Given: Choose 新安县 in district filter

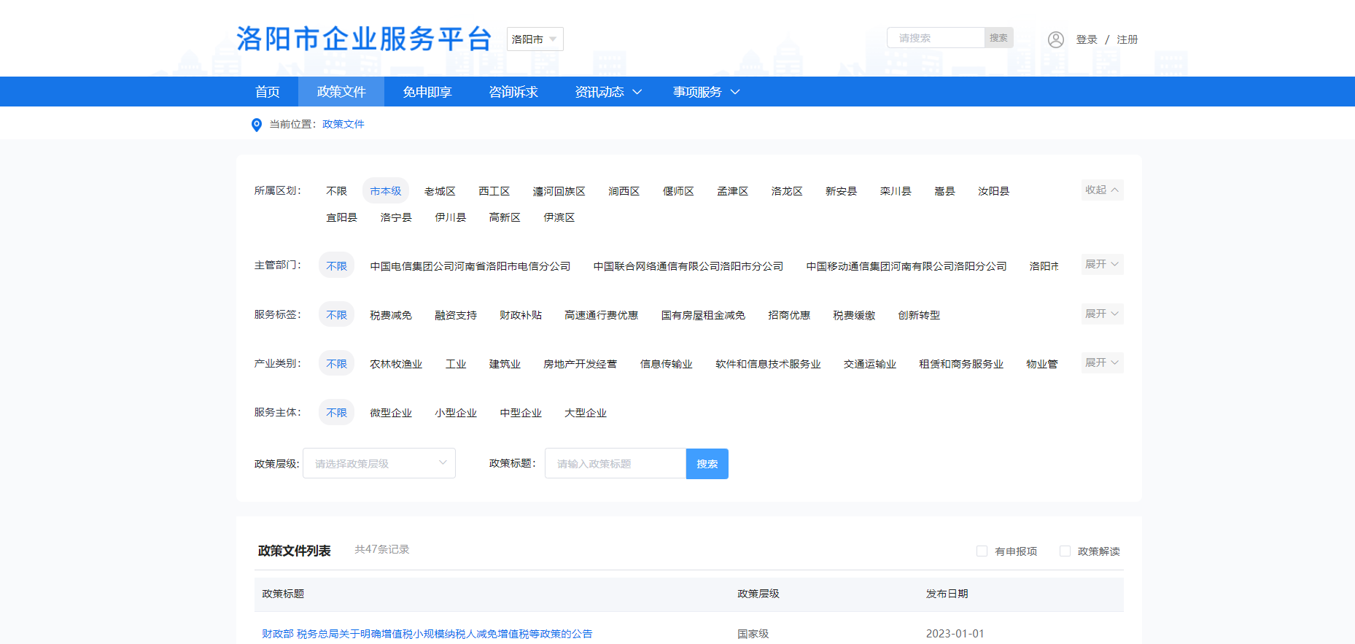Looking at the screenshot, I should pos(841,191).
